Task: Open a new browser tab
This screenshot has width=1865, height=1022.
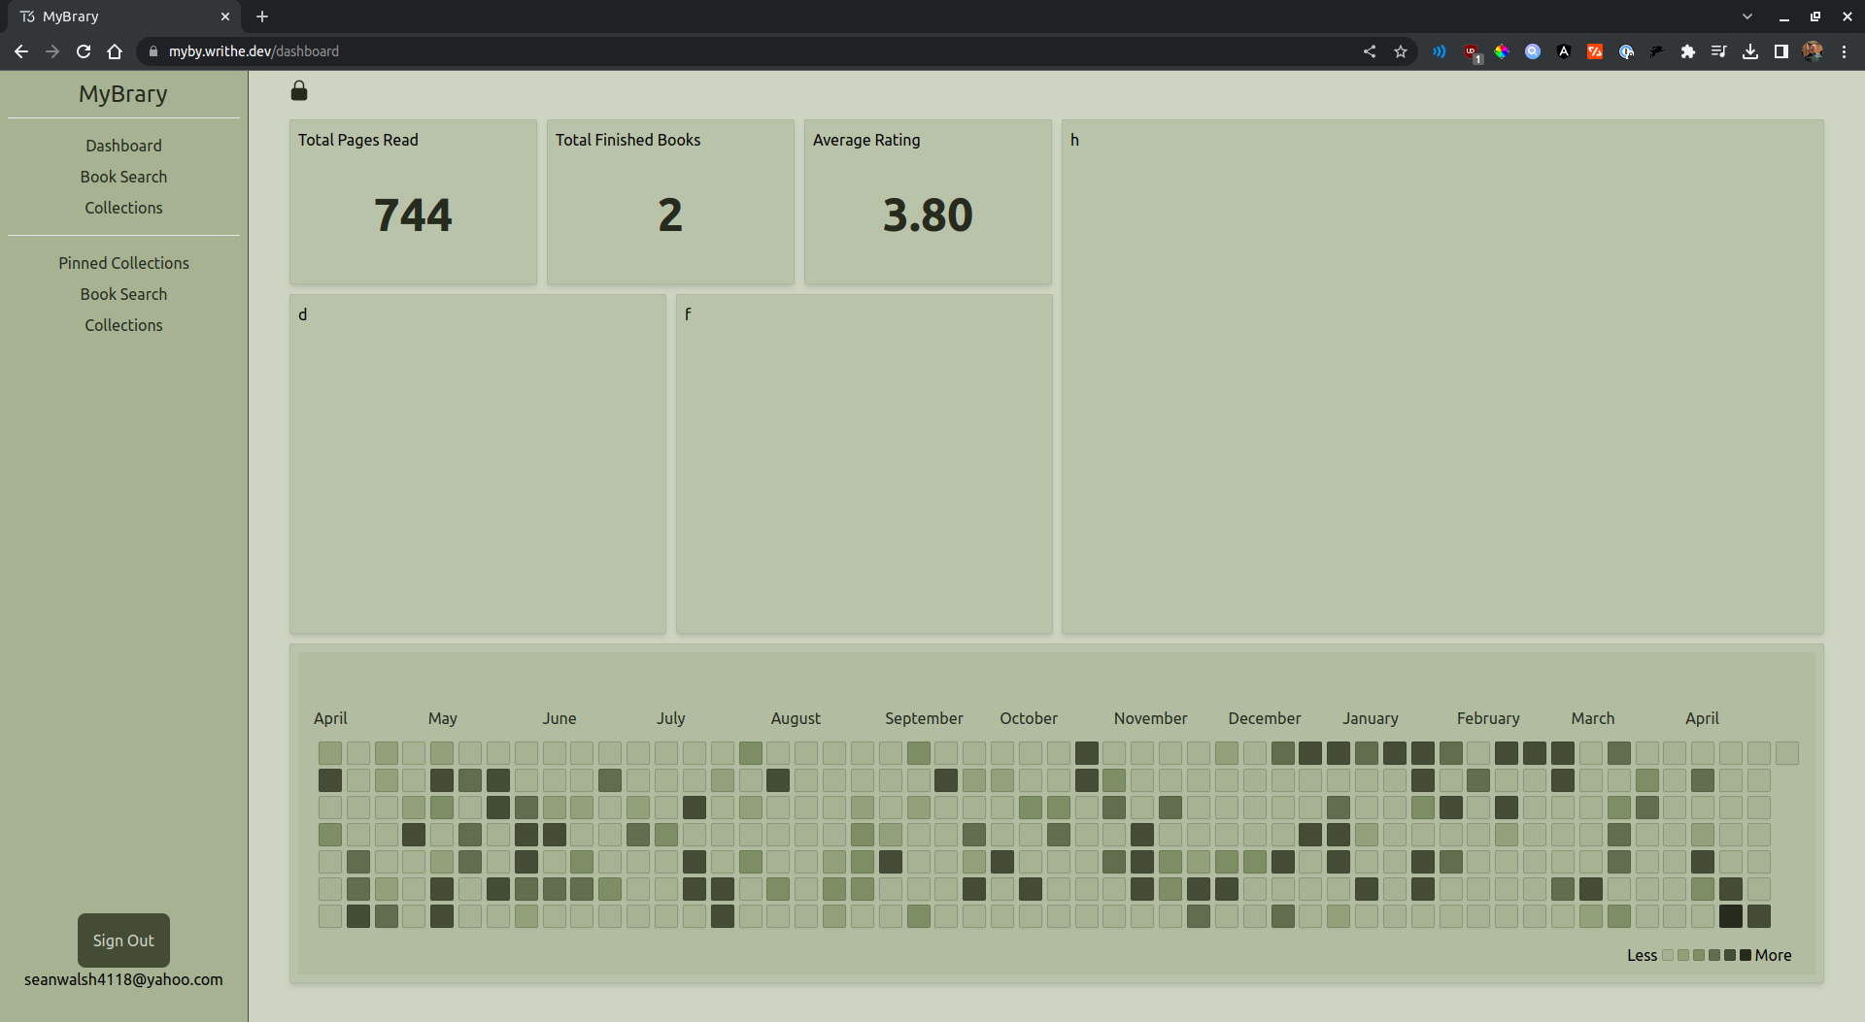Action: (x=262, y=16)
